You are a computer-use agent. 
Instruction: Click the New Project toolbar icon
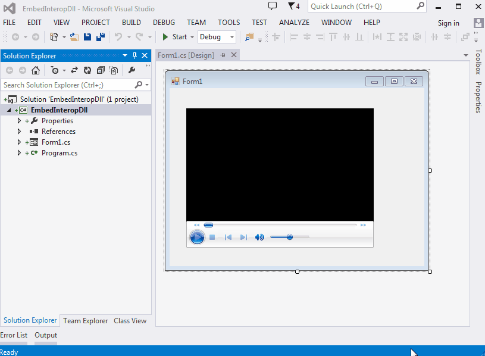pyautogui.click(x=54, y=37)
